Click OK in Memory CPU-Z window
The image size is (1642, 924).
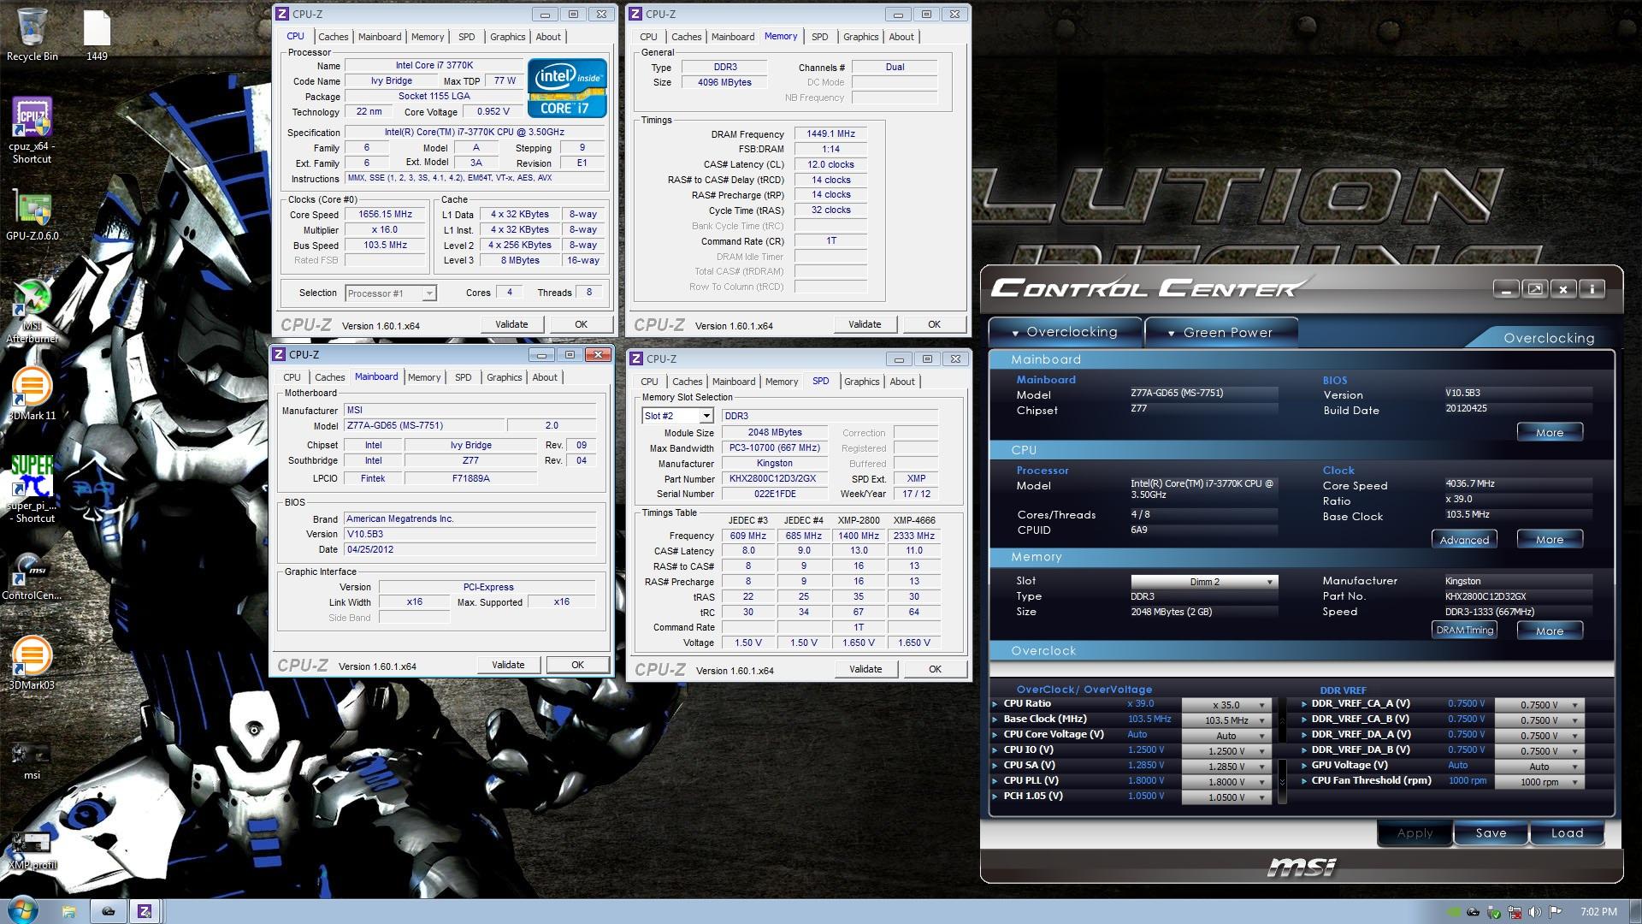[934, 324]
